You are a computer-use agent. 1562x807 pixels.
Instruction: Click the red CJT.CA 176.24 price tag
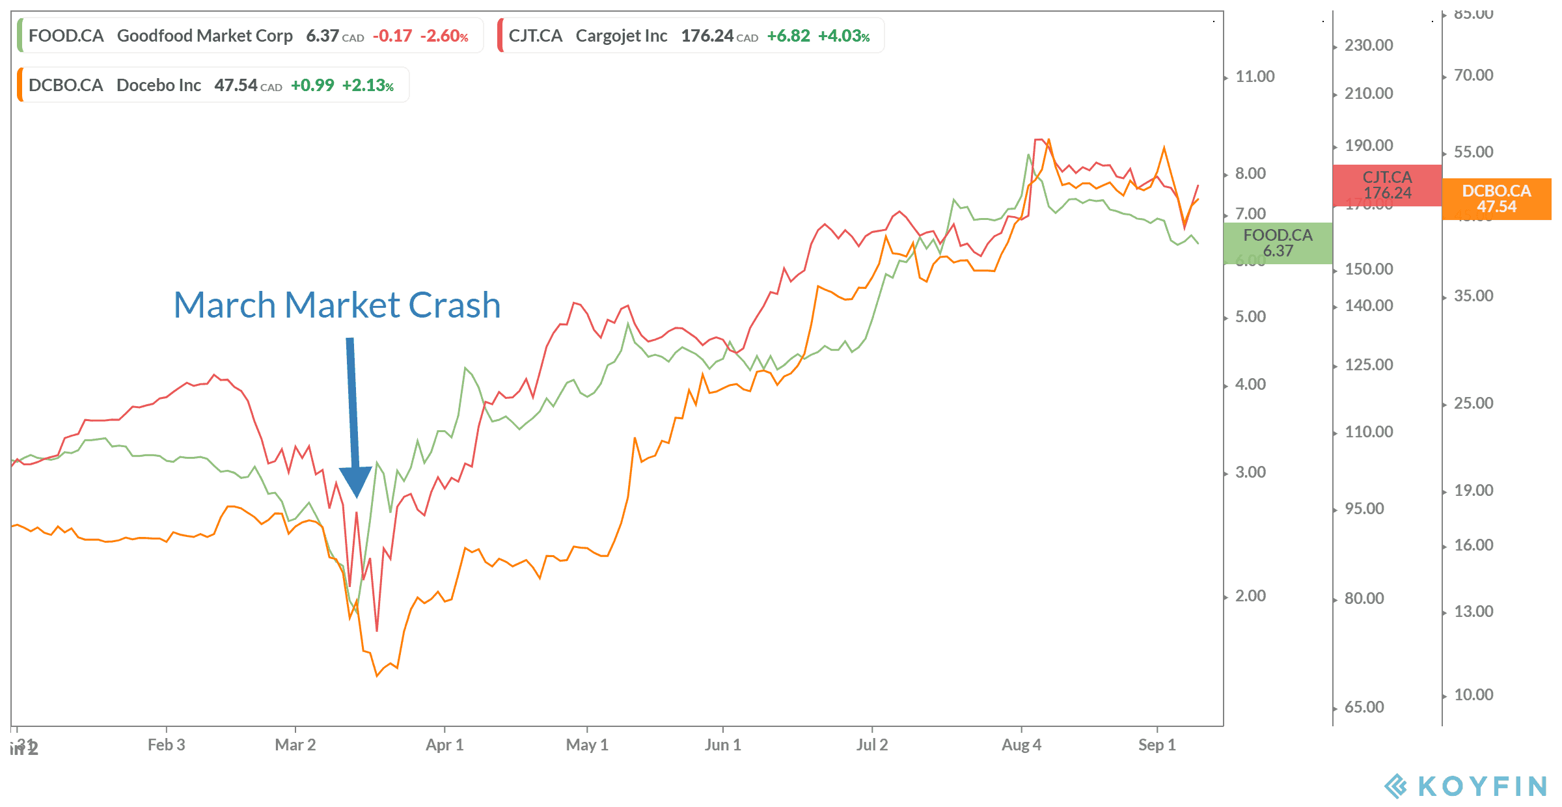click(x=1387, y=185)
